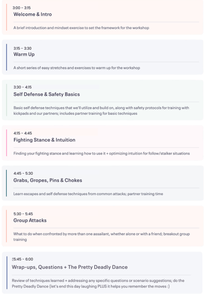Click the breakout group training description
The width and height of the screenshot is (205, 295).
click(x=102, y=237)
